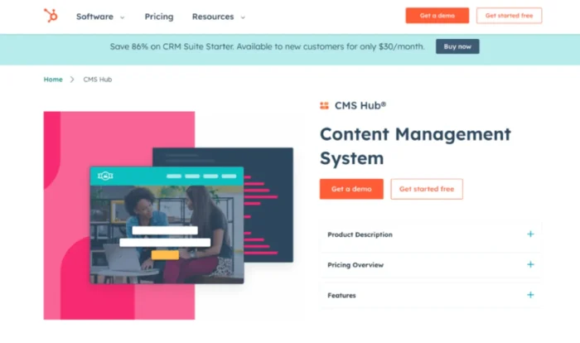Expand the Product Description section
580x343 pixels.
click(360, 234)
